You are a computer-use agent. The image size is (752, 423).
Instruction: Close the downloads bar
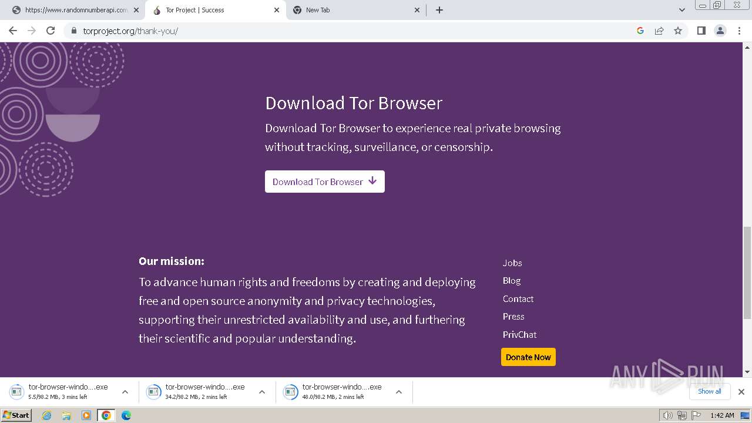coord(741,392)
